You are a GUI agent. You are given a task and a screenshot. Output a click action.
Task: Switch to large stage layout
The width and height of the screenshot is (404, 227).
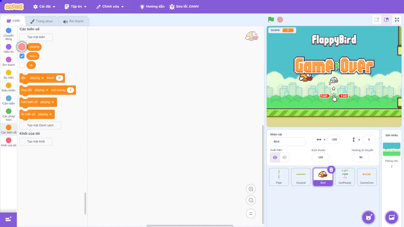pos(386,19)
